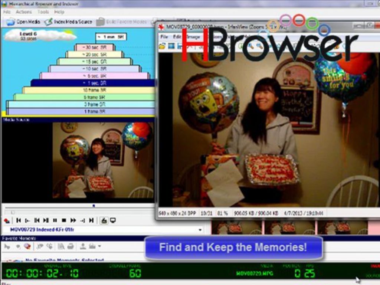Select the ~1 min SR top pyramid level

(111, 37)
